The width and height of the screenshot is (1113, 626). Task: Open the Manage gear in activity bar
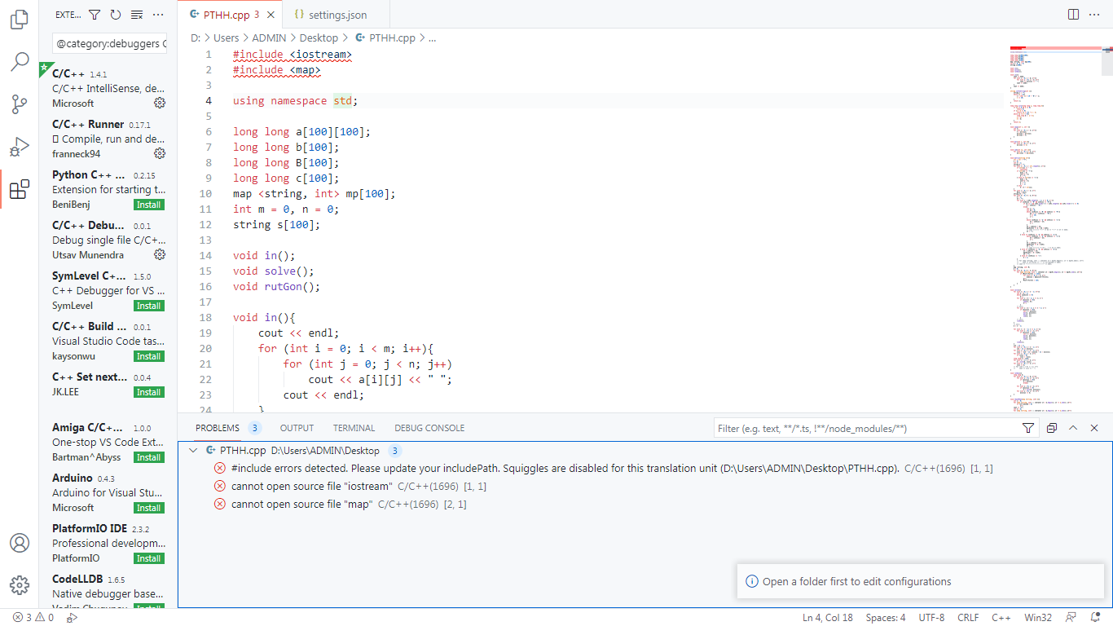[20, 585]
